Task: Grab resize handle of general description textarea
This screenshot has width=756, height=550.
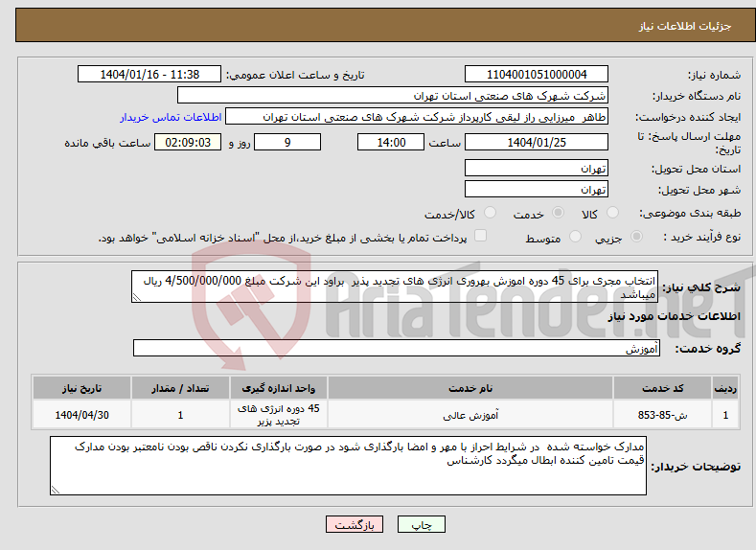Action: (x=137, y=297)
